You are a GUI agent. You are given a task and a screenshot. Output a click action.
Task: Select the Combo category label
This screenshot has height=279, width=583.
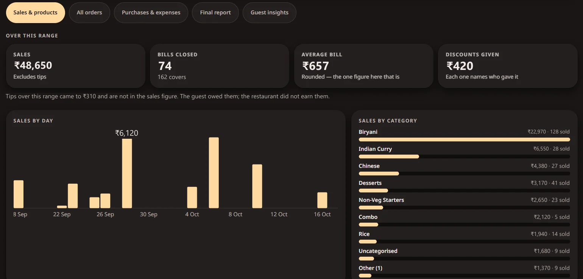(x=368, y=217)
